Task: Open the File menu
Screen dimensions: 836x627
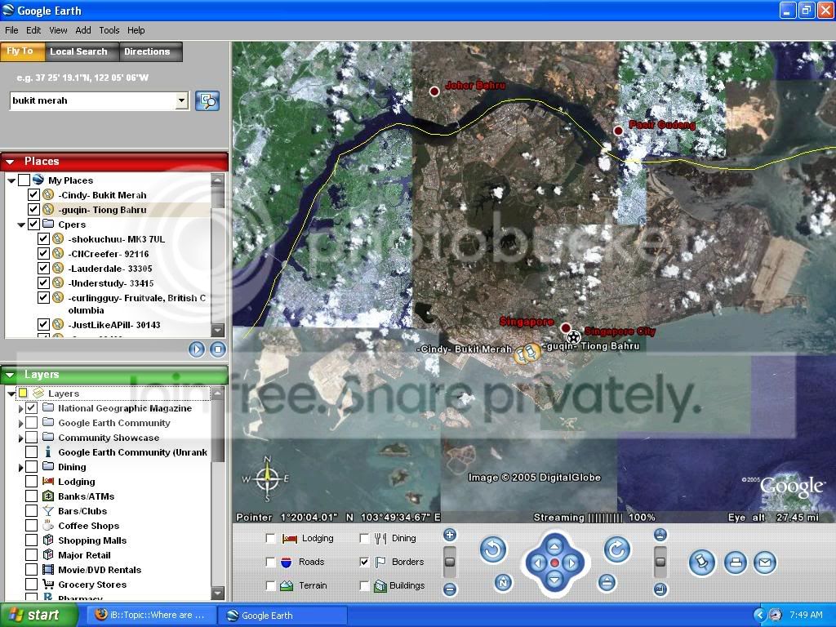Action: click(x=11, y=30)
